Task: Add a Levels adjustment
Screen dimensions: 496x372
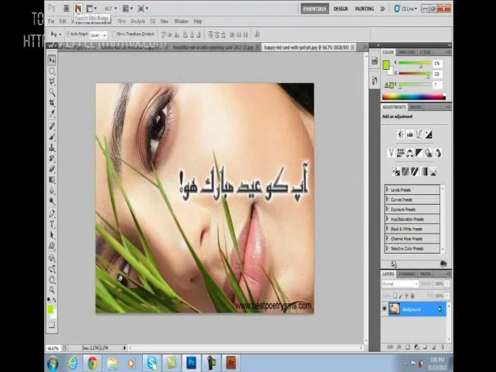Action: pos(410,134)
